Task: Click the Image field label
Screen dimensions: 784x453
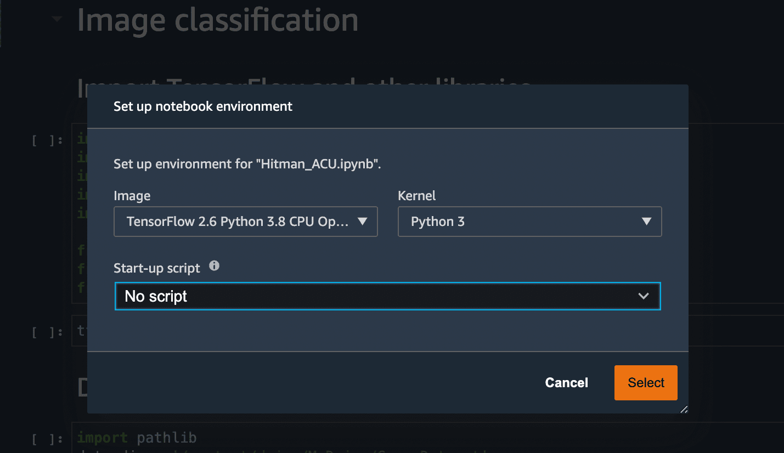Action: tap(132, 196)
